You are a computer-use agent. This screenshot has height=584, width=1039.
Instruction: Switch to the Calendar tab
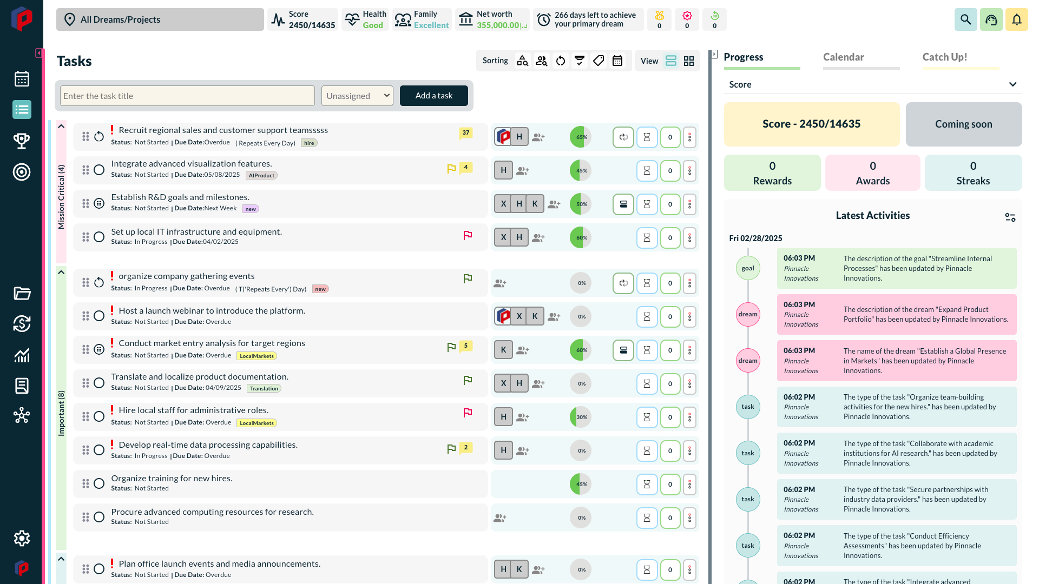click(x=843, y=57)
